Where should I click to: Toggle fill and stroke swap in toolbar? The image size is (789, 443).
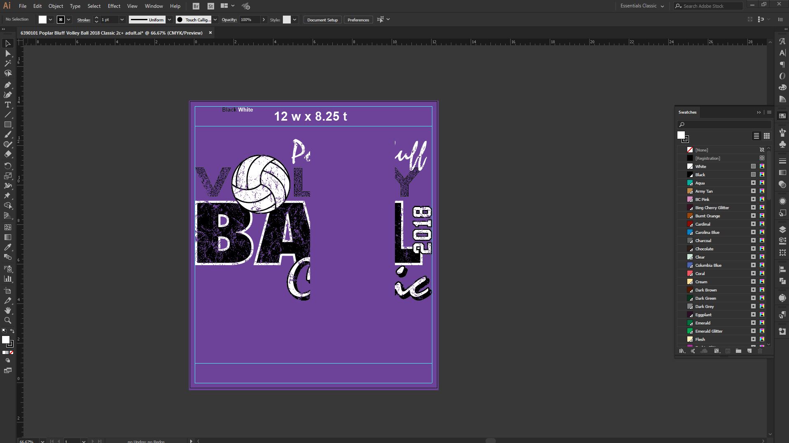[x=12, y=331]
